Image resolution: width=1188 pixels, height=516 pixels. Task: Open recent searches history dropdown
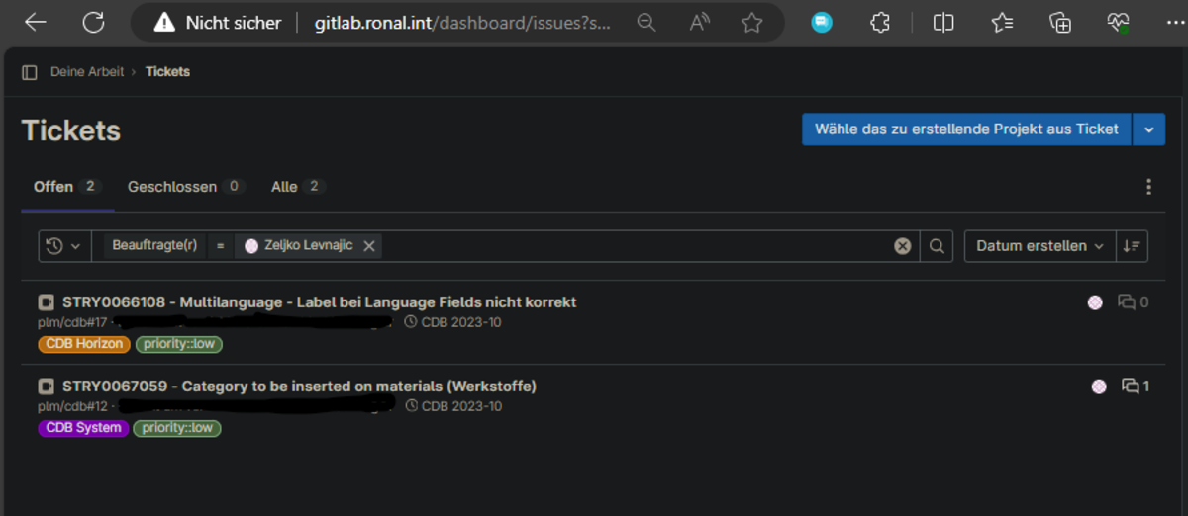coord(63,246)
